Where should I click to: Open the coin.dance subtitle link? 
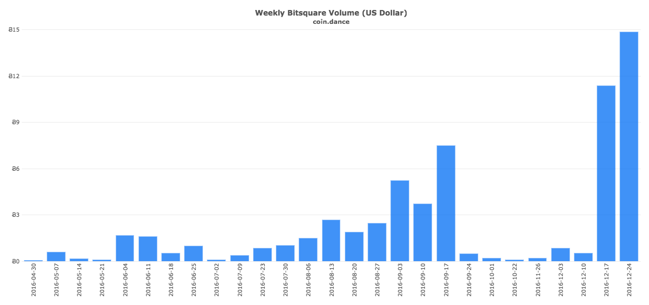point(331,22)
